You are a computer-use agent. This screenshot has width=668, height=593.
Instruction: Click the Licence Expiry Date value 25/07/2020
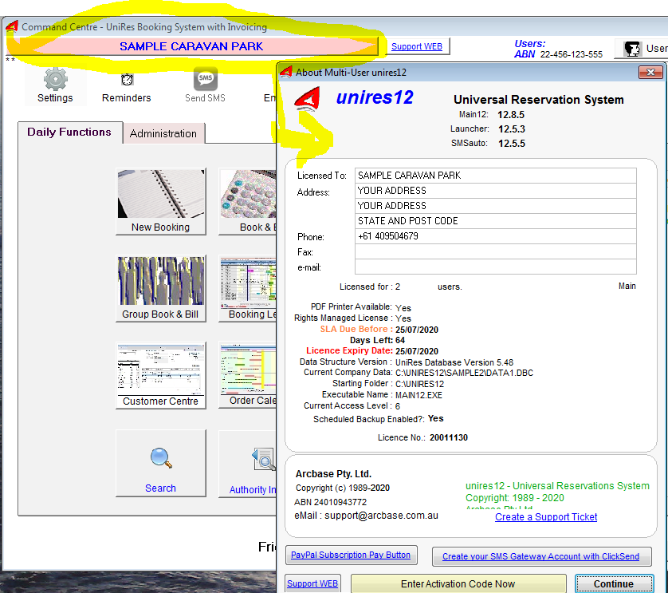pyautogui.click(x=417, y=351)
